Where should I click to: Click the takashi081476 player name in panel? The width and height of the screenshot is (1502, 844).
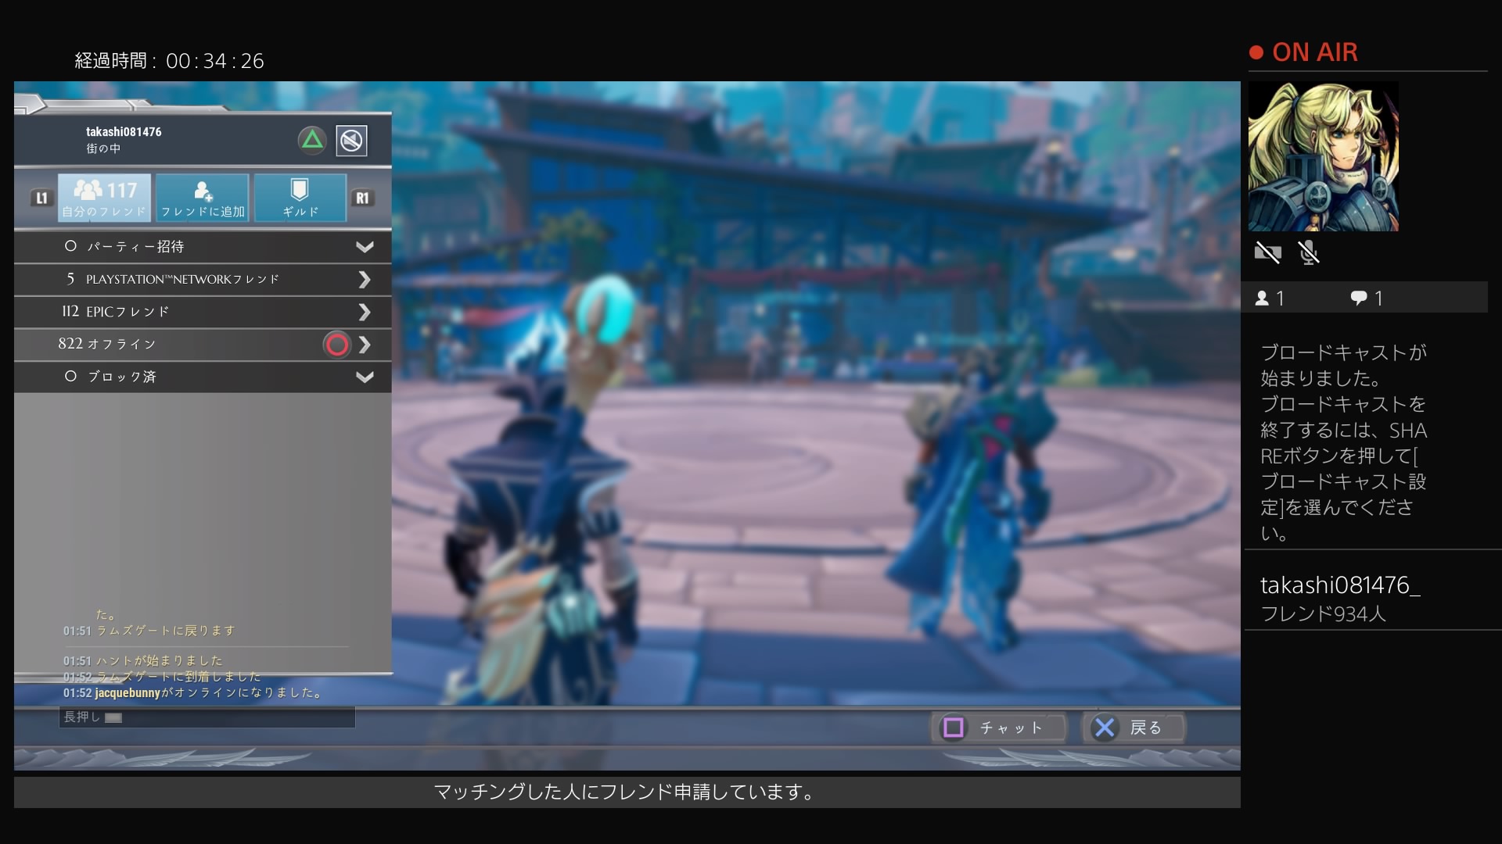pos(124,132)
